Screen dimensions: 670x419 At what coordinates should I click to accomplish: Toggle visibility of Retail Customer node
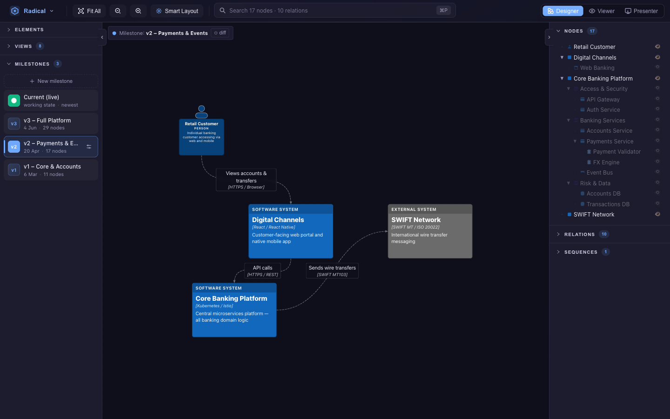pyautogui.click(x=657, y=47)
